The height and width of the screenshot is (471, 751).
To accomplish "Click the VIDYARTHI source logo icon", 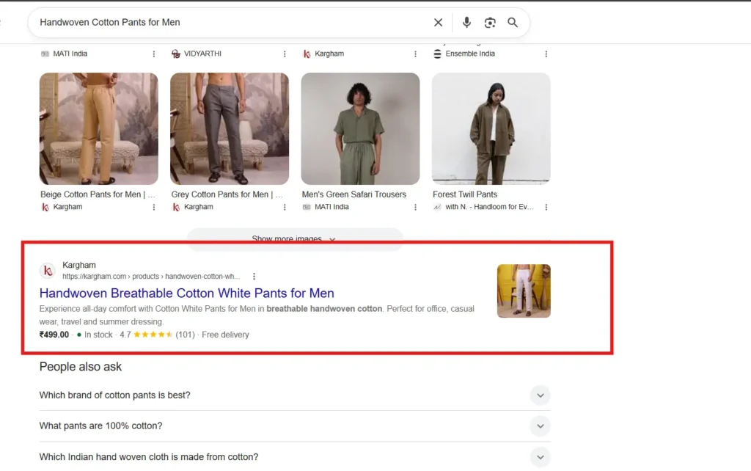I will pyautogui.click(x=176, y=54).
